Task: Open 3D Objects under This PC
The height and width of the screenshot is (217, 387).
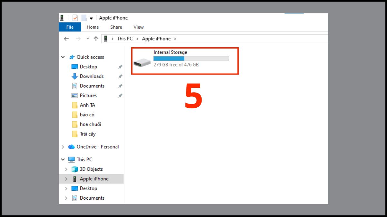Action: point(91,169)
